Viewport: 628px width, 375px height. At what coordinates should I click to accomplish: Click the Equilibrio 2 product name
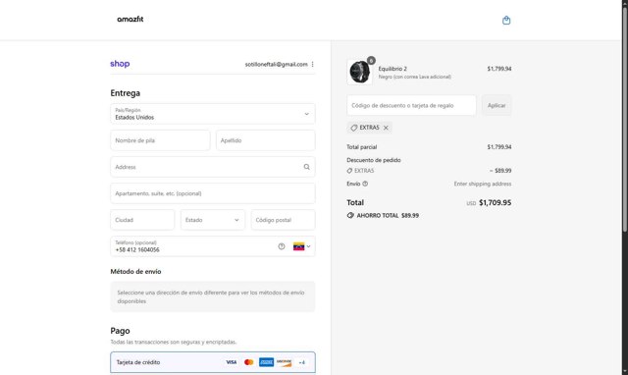(392, 69)
